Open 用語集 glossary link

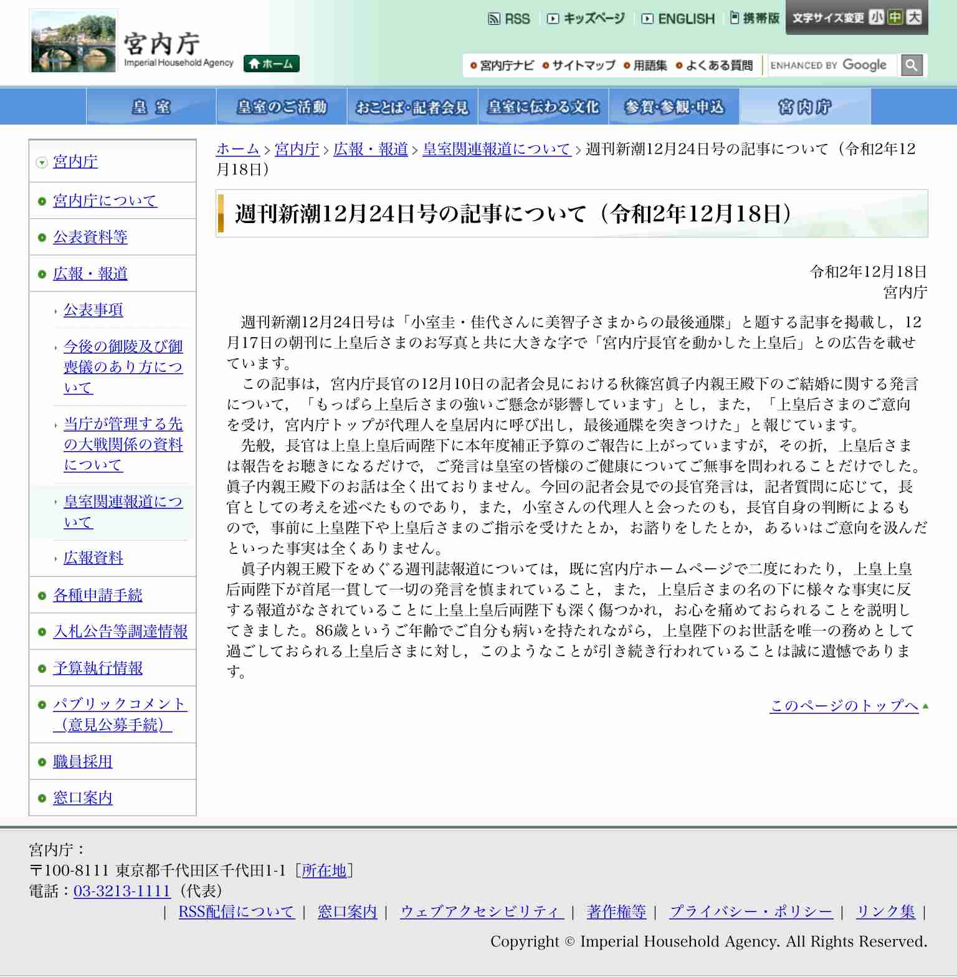[x=645, y=65]
